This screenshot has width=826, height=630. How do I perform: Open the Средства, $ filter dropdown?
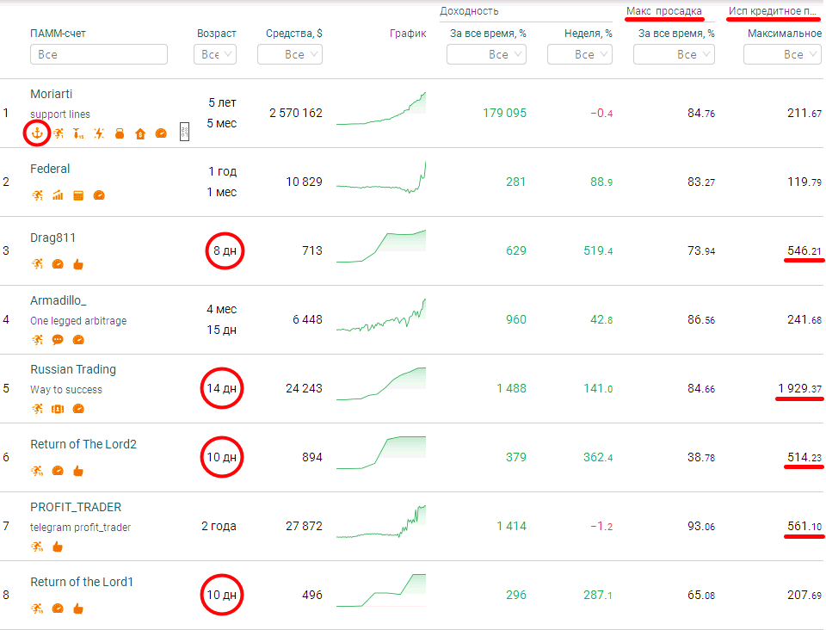click(290, 54)
